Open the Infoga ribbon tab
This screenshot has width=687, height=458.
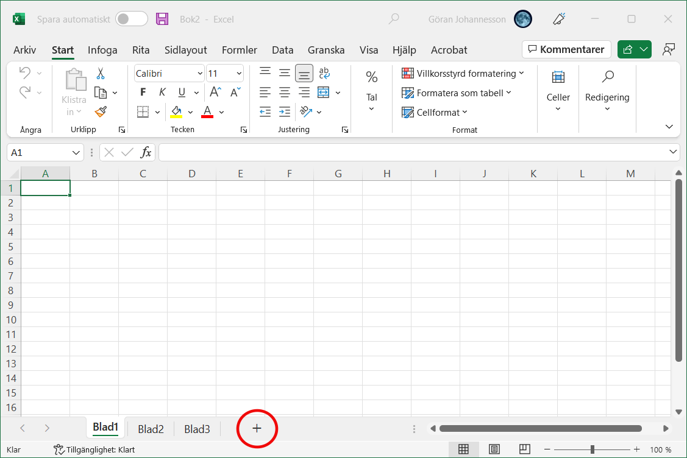pos(102,50)
